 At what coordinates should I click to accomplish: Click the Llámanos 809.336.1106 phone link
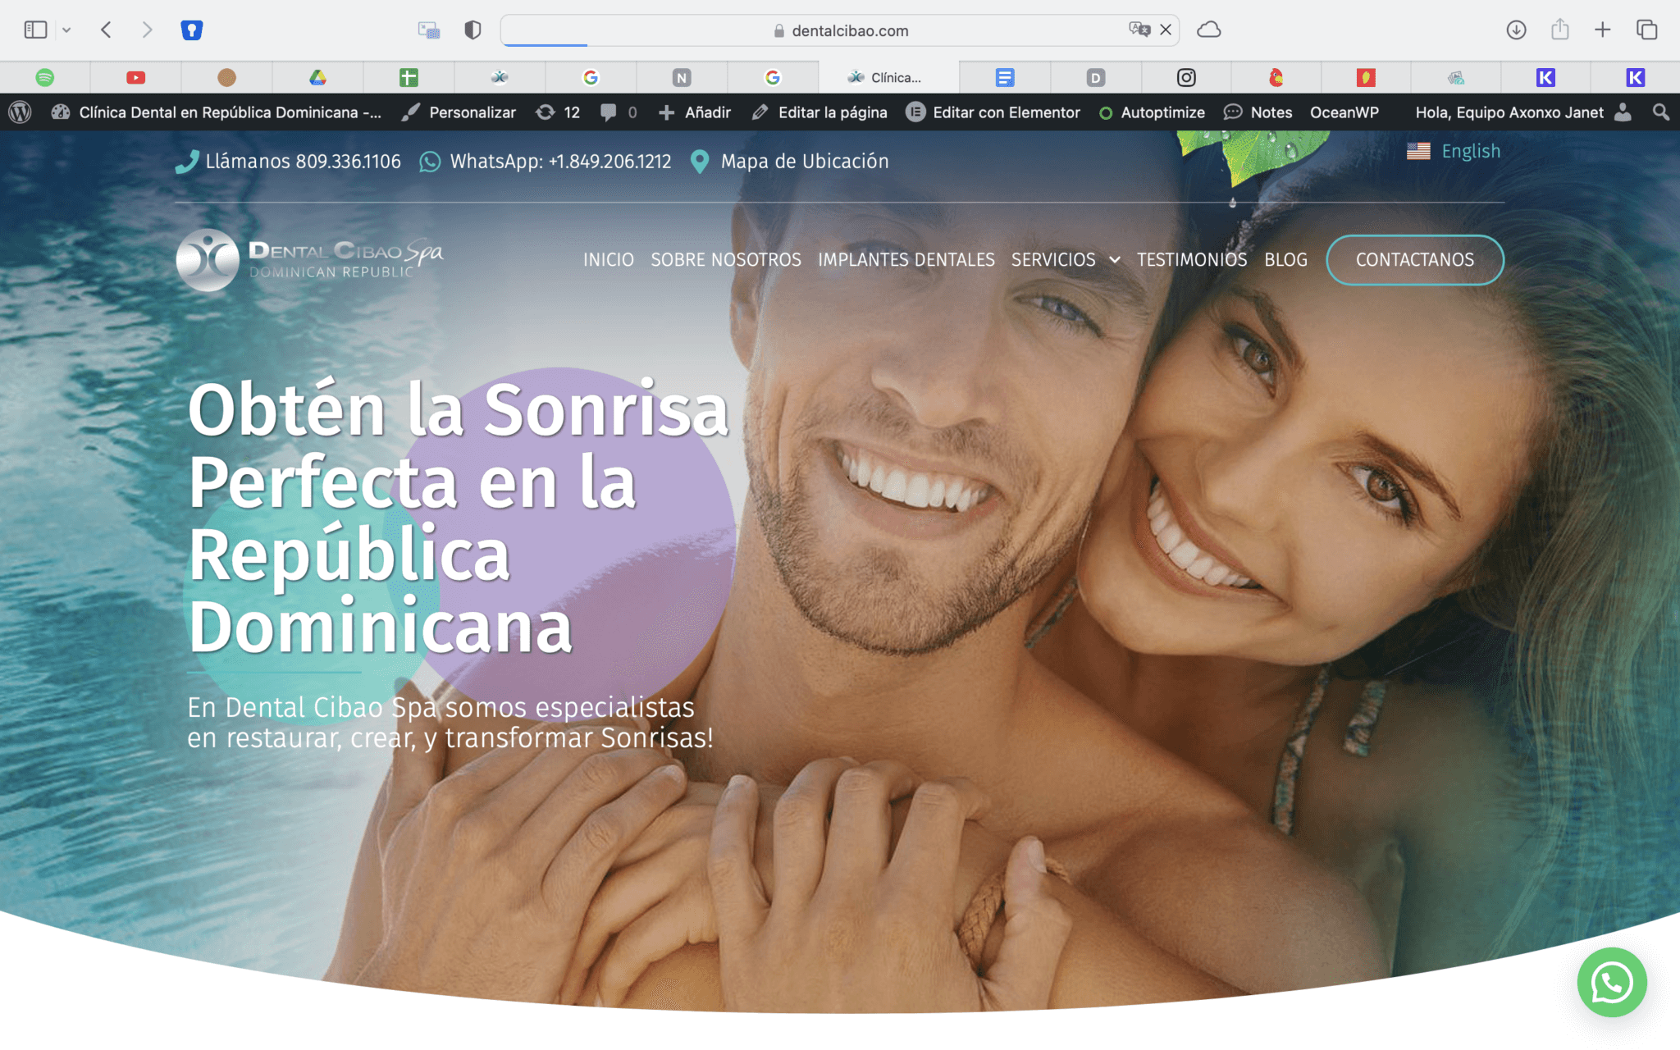tap(288, 162)
